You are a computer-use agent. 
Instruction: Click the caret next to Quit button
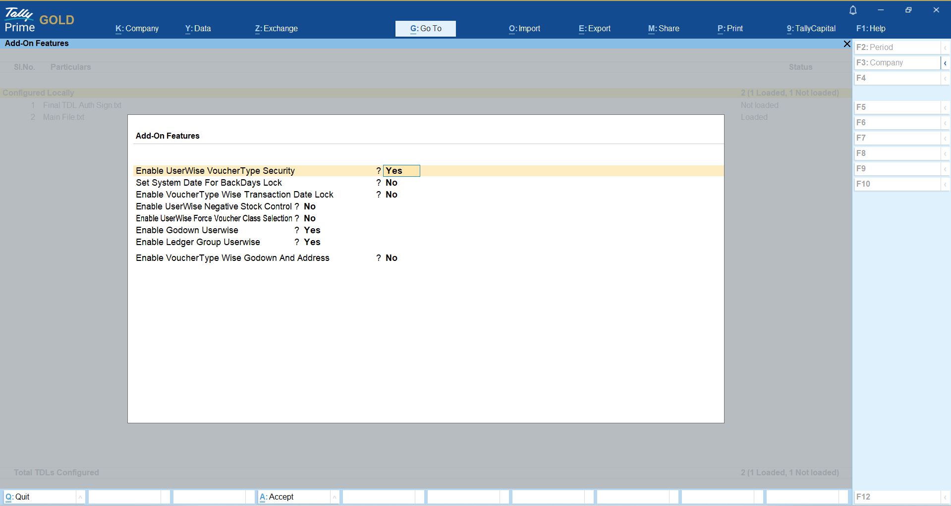[80, 497]
